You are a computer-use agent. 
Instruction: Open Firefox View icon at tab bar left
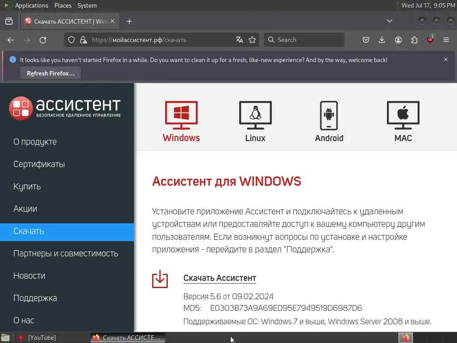click(x=9, y=21)
